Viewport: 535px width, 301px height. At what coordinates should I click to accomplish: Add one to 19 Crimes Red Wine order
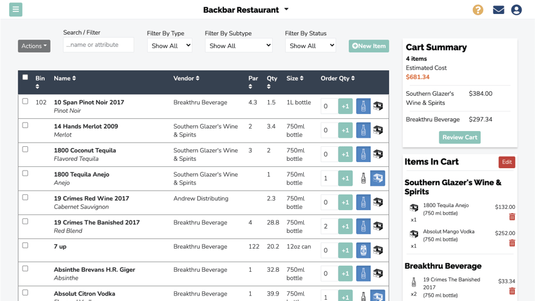point(345,202)
